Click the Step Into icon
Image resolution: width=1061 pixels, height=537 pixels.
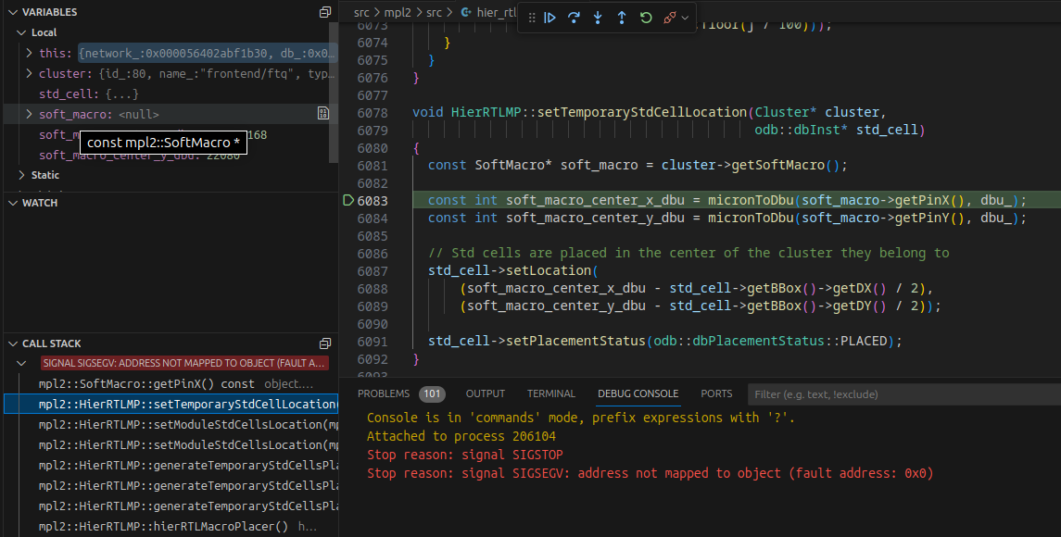point(599,17)
